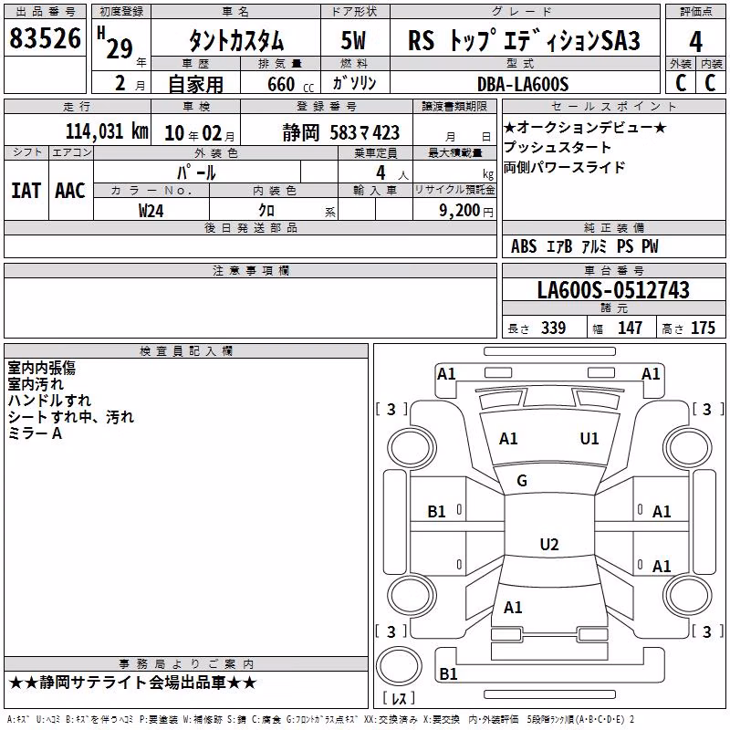Click inspector note ミラーA
The width and height of the screenshot is (730, 730).
coord(35,433)
